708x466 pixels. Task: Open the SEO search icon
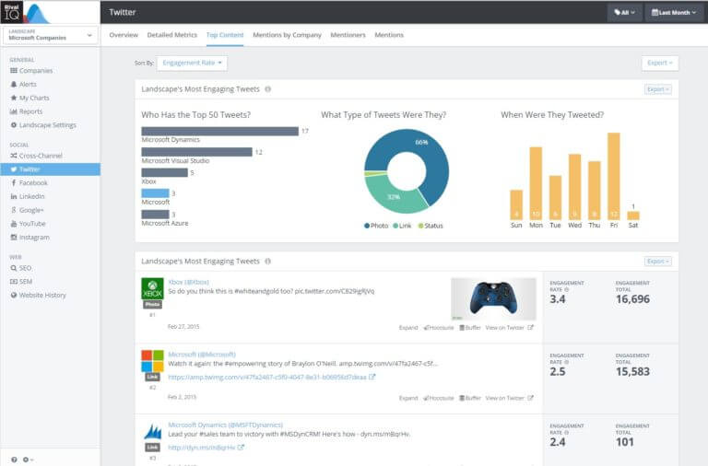click(x=14, y=268)
